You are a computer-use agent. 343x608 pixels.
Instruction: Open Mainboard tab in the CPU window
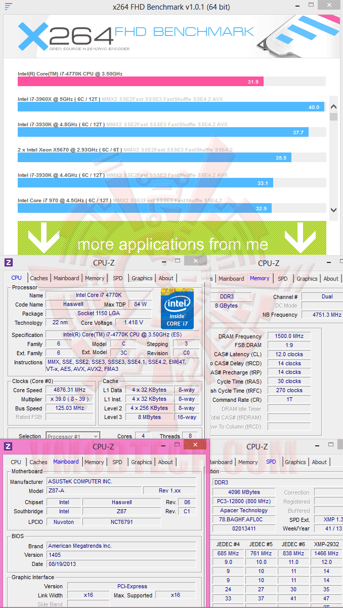tap(66, 278)
